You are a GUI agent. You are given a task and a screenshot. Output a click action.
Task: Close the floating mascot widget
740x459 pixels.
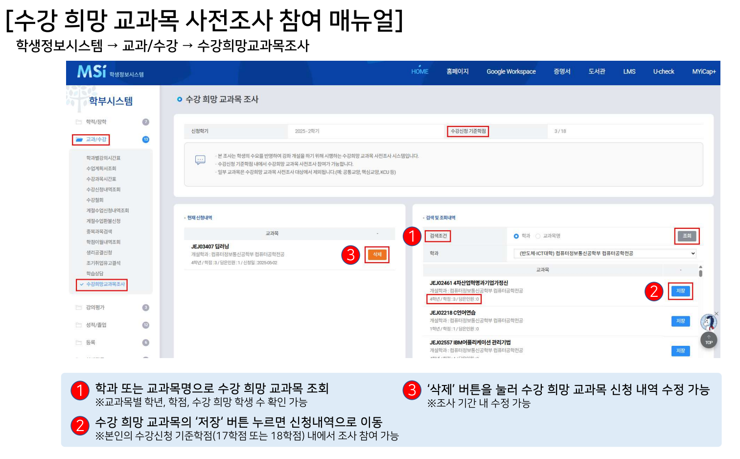tap(717, 314)
